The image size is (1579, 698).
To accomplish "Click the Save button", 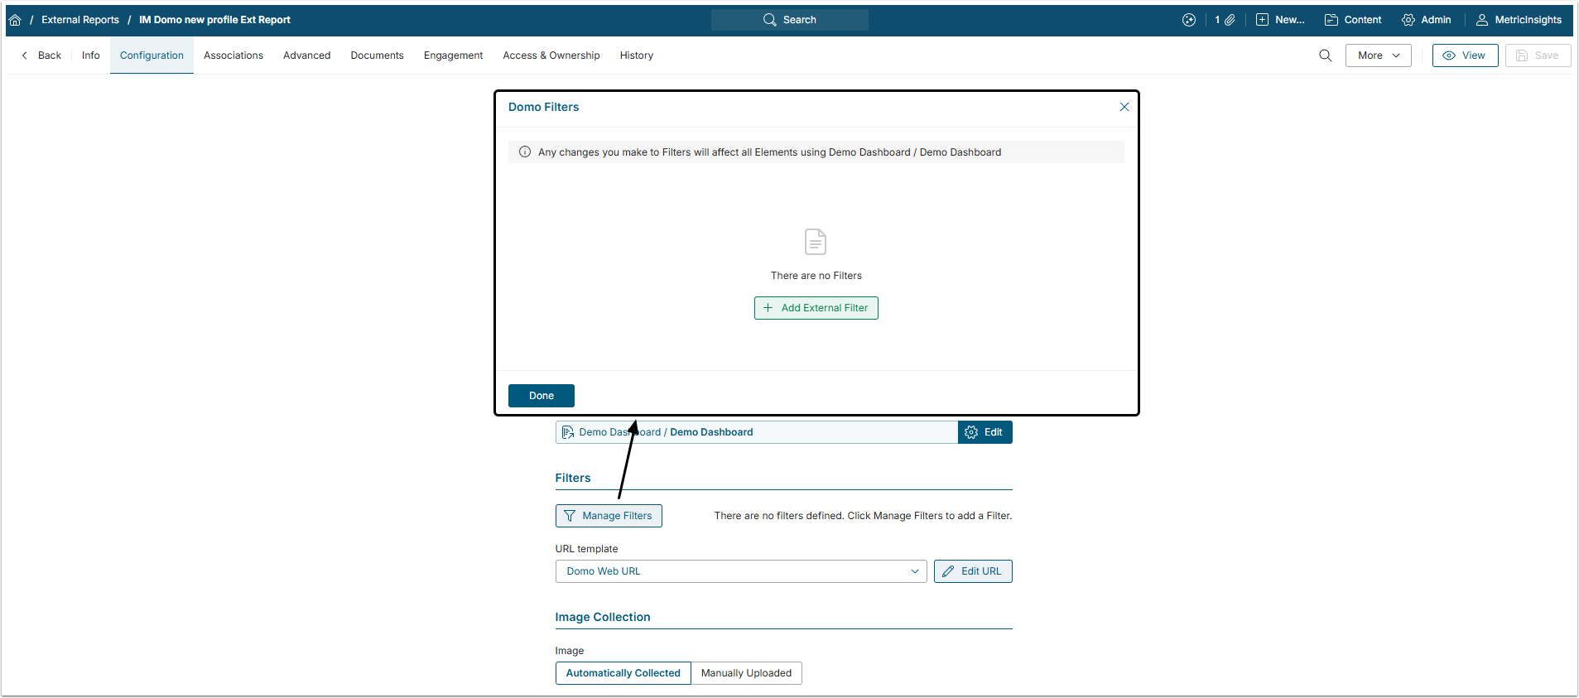I will click(x=1538, y=55).
